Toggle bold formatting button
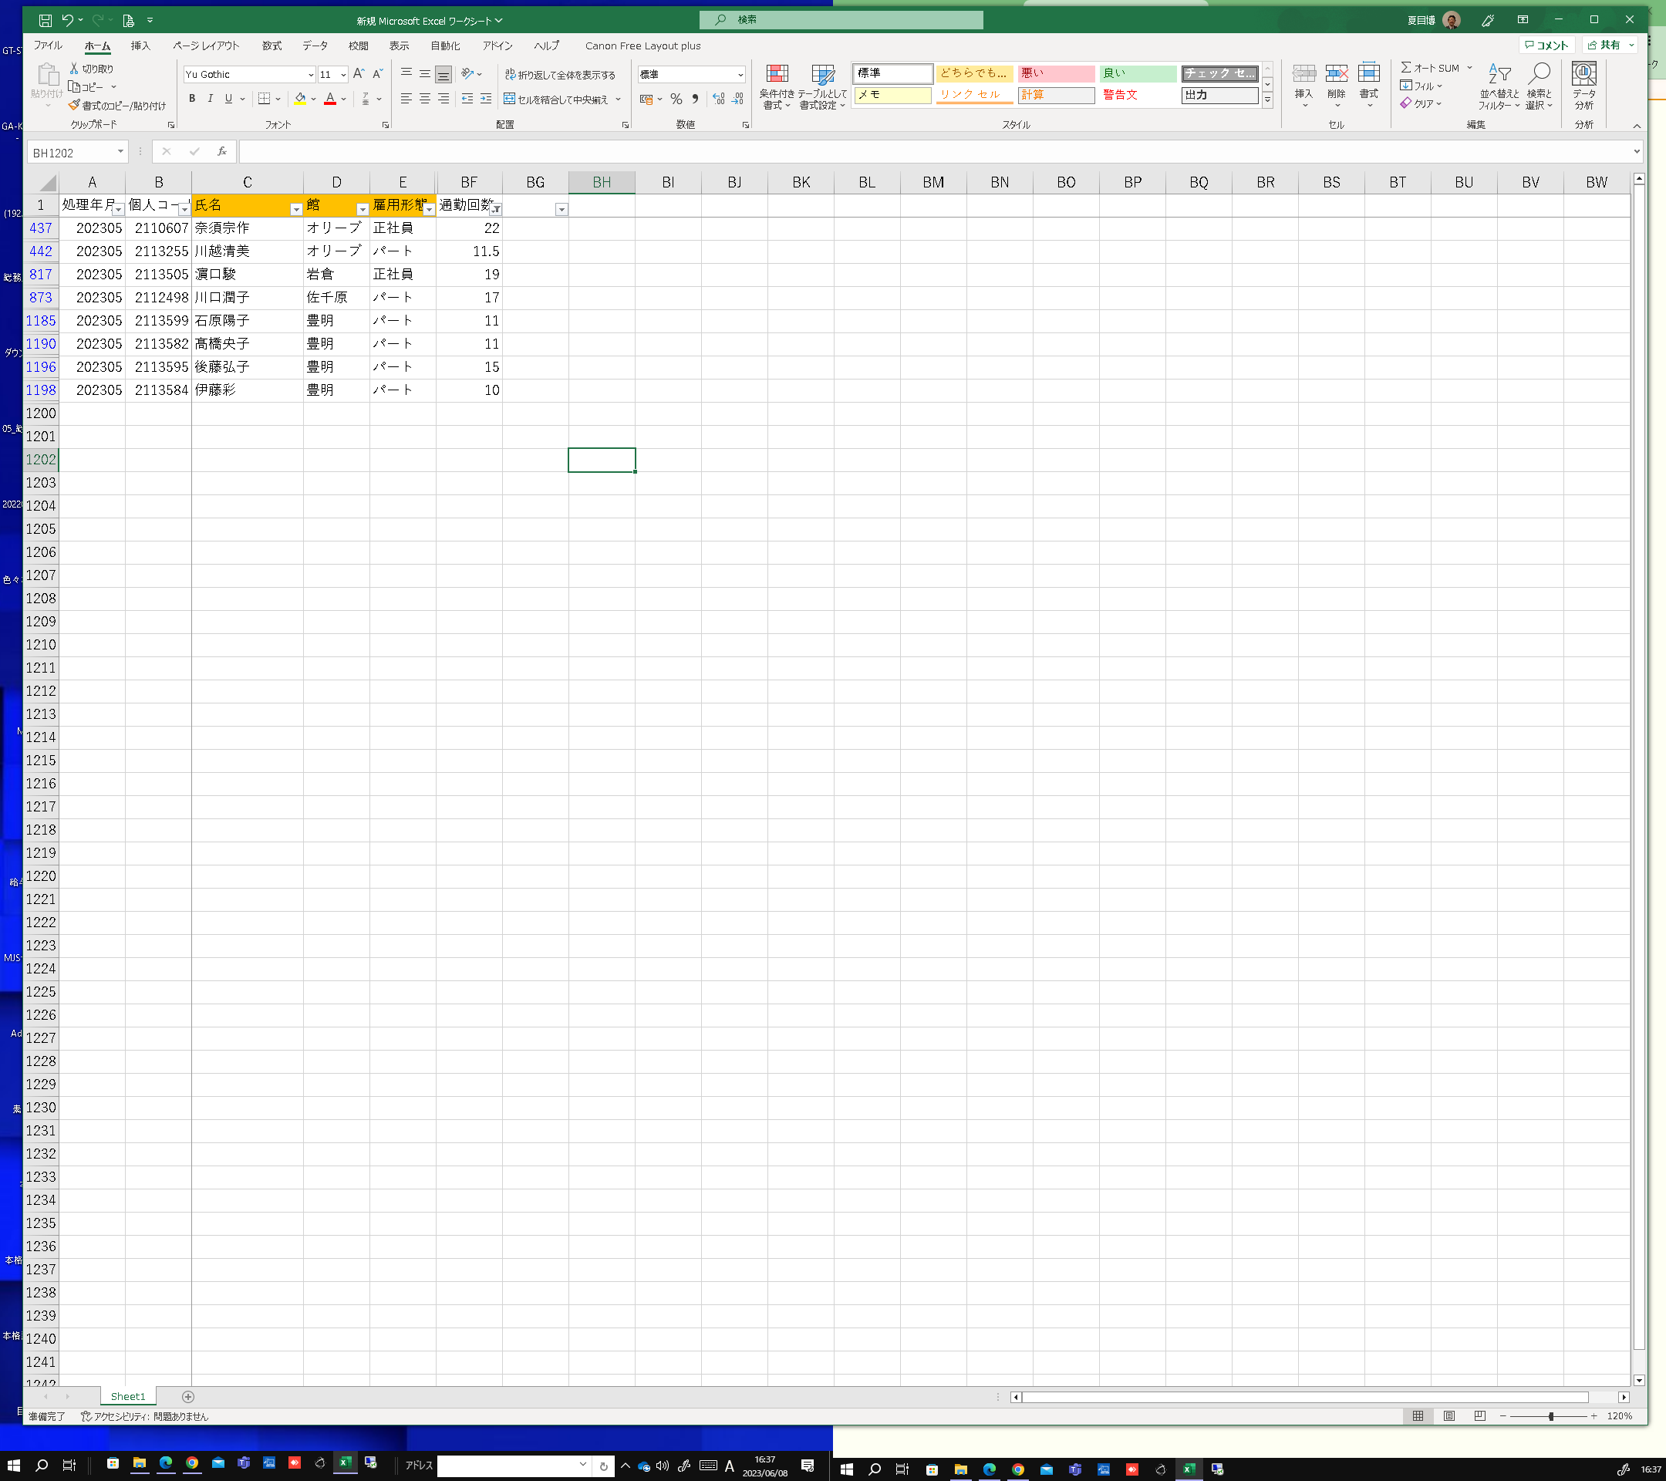Image resolution: width=1666 pixels, height=1481 pixels. (191, 99)
